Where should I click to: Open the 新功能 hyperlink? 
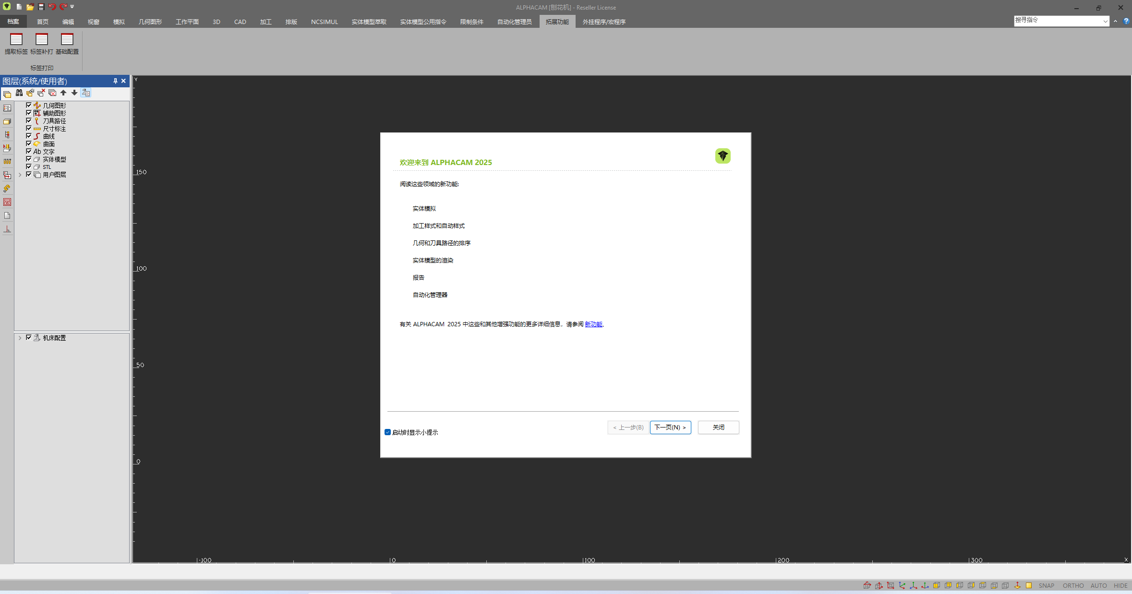pyautogui.click(x=593, y=324)
